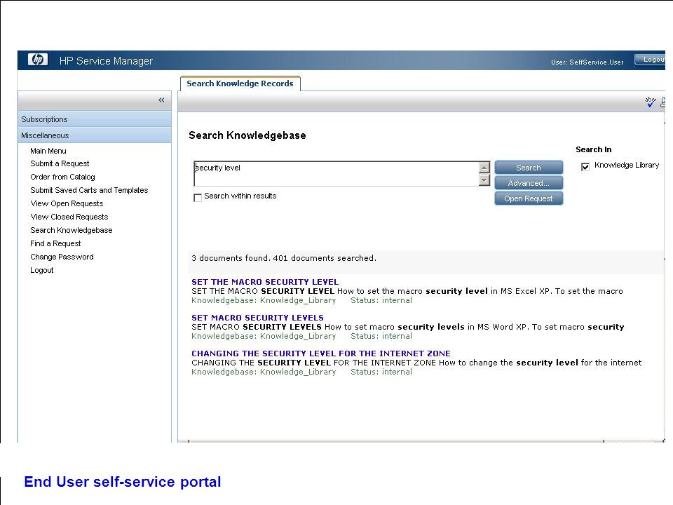The image size is (673, 505).
Task: Open Search Knowledgebase in sidebar
Action: 72,230
